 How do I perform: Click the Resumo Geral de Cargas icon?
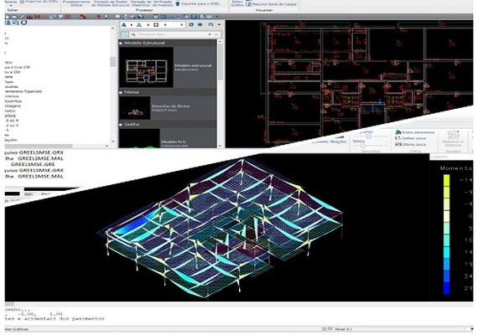tap(249, 4)
